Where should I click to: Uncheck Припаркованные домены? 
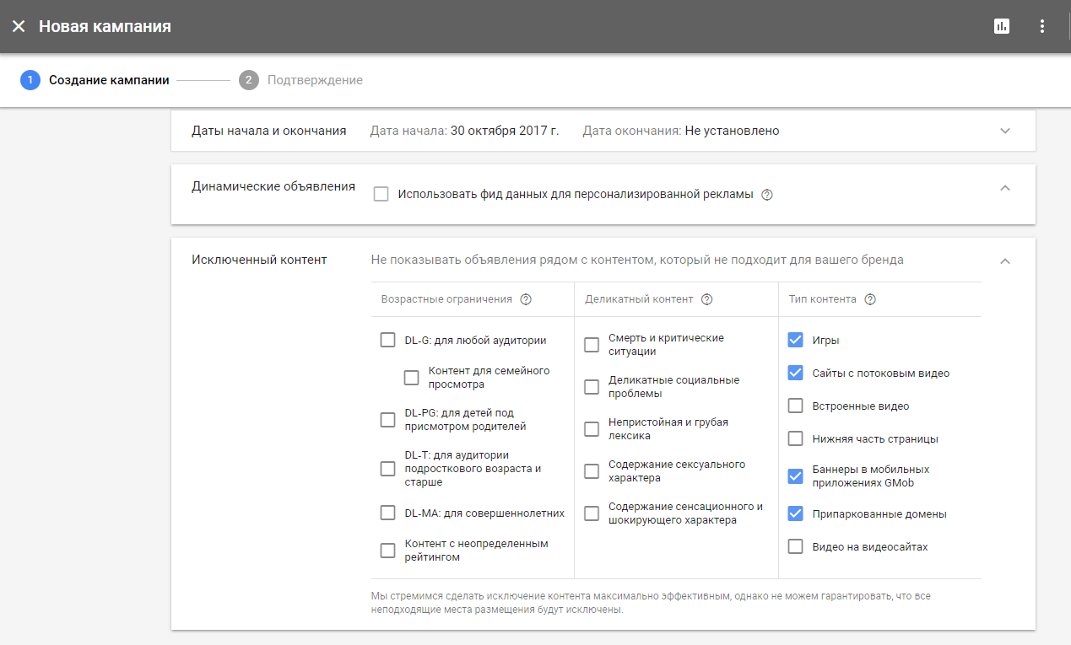coord(795,513)
